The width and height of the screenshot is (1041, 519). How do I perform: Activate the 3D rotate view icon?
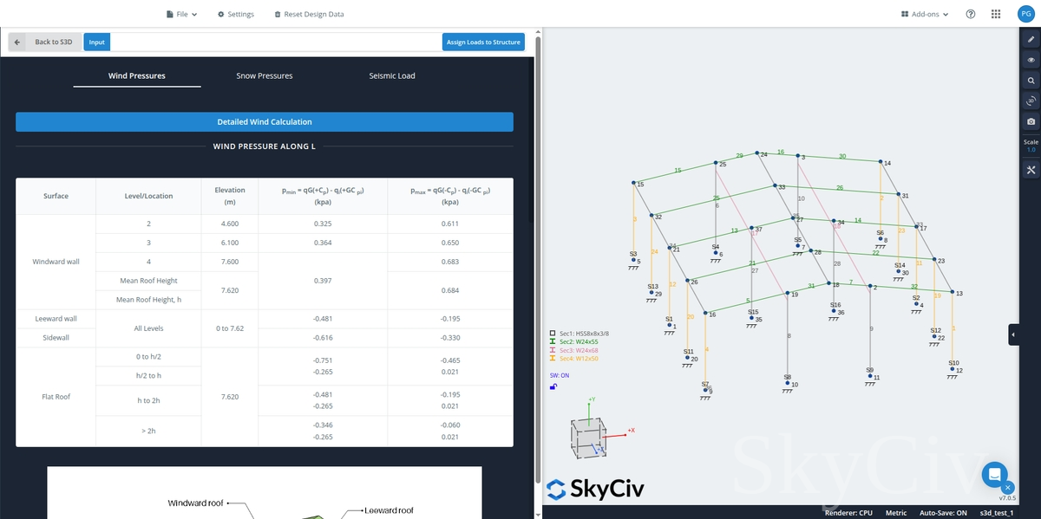(1031, 101)
